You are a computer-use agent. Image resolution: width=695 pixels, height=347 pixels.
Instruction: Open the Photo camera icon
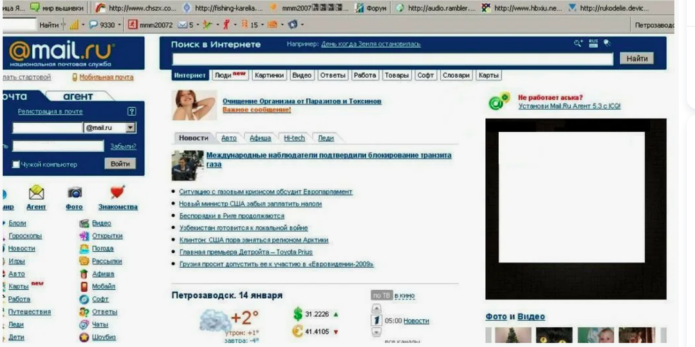coord(75,193)
